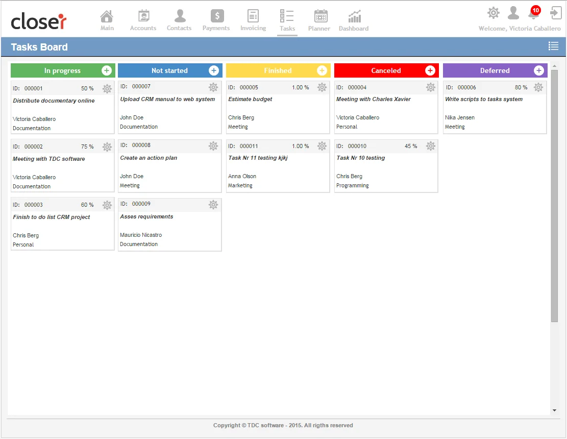The height and width of the screenshot is (439, 567).
Task: Click the scroll down arrow on the board
Action: tap(554, 410)
